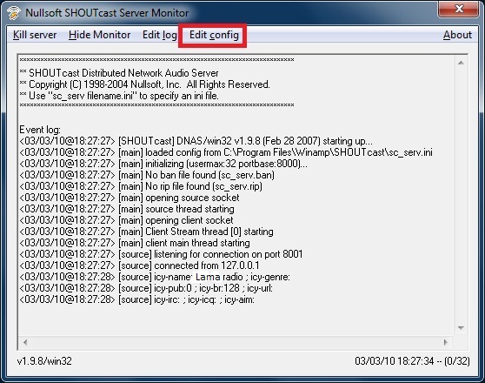Screen dimensions: 485x383
Task: Click the 'loaded config from C:\Program Files' line
Action: coord(226,152)
